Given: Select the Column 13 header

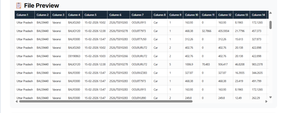Looking at the screenshot, I should point(242,15).
